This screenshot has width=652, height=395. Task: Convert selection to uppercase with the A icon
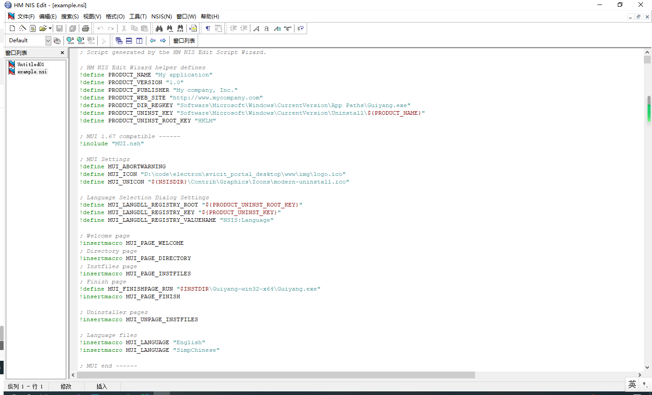click(256, 28)
